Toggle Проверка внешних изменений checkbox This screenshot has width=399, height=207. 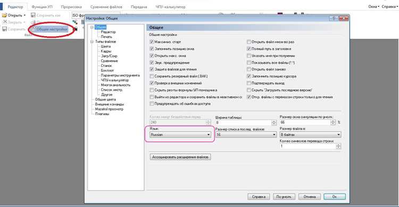click(152, 83)
